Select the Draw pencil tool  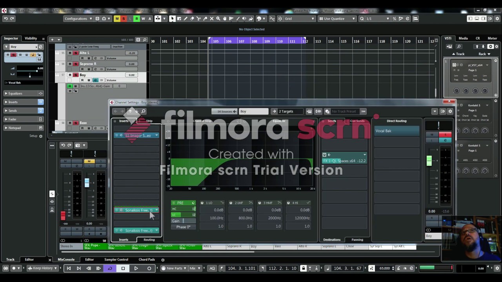tap(186, 18)
